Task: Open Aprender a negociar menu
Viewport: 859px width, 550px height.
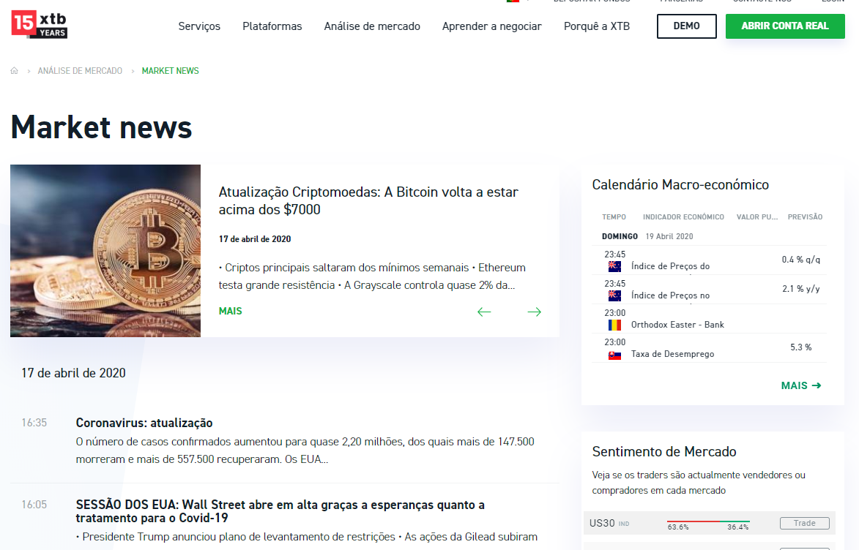Action: 492,26
